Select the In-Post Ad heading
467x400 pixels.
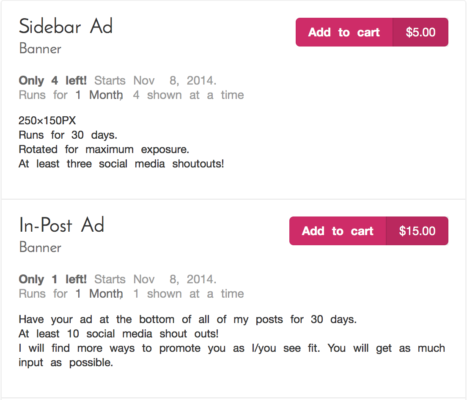pyautogui.click(x=62, y=225)
